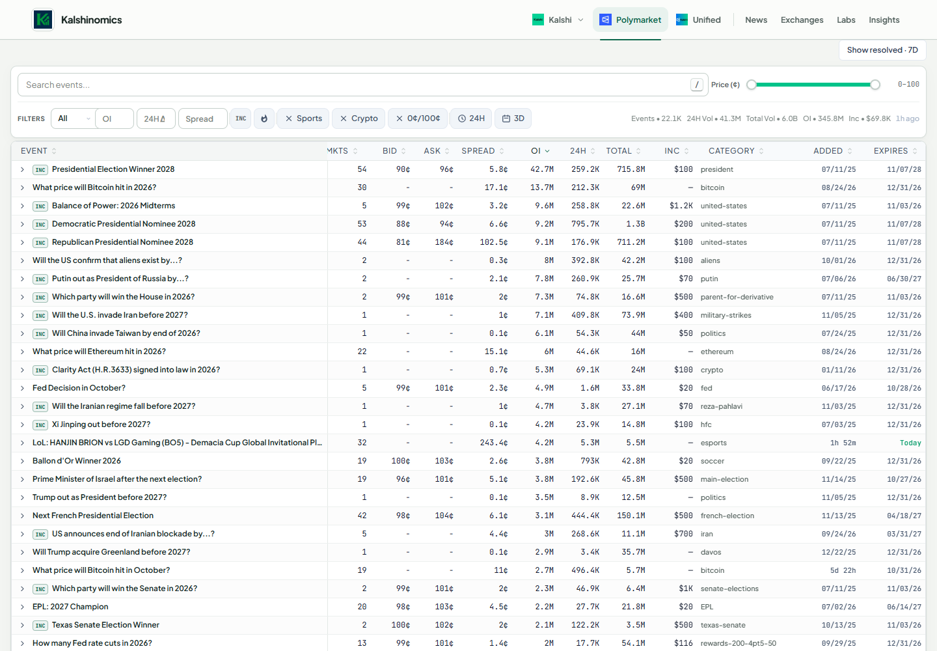This screenshot has height=651, width=937.
Task: Remove the Sports filter via X icon
Action: (289, 118)
